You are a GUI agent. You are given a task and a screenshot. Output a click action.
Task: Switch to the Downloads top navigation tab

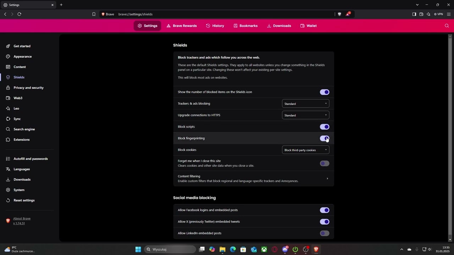(x=279, y=26)
